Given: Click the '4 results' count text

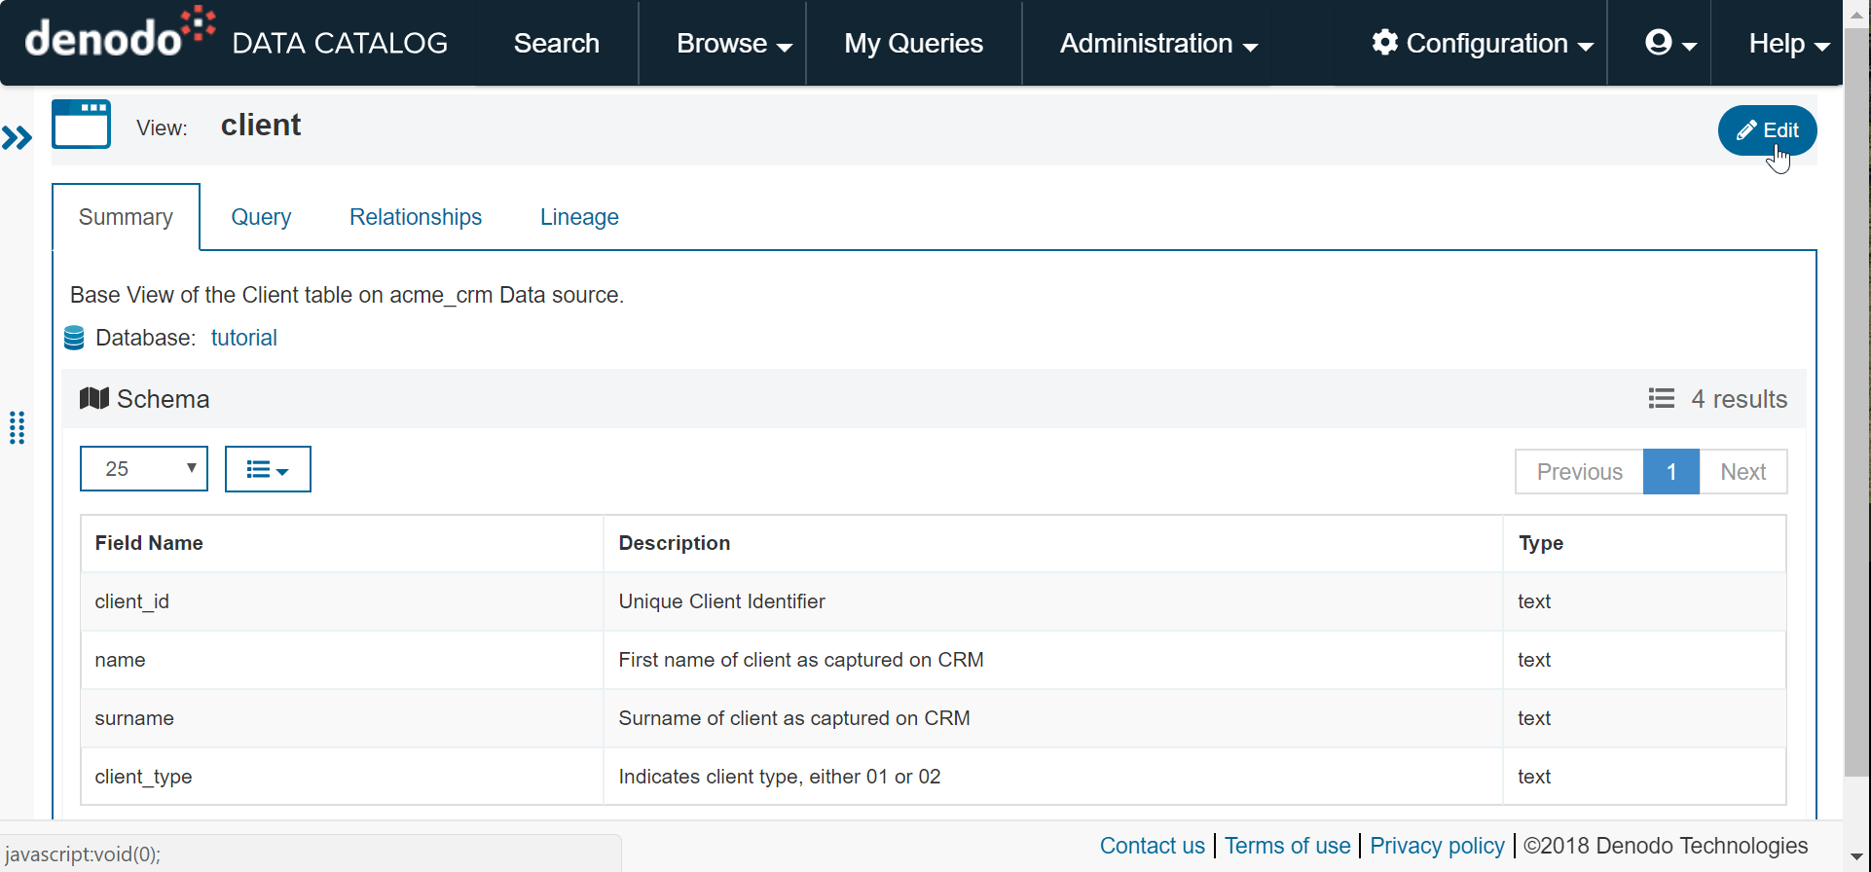Looking at the screenshot, I should [1740, 399].
